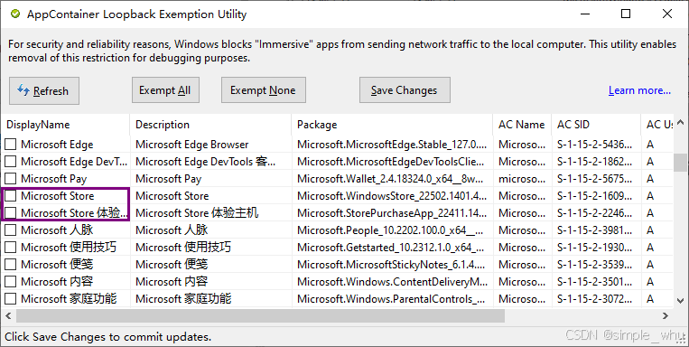Click the Exempt All button

(x=165, y=90)
